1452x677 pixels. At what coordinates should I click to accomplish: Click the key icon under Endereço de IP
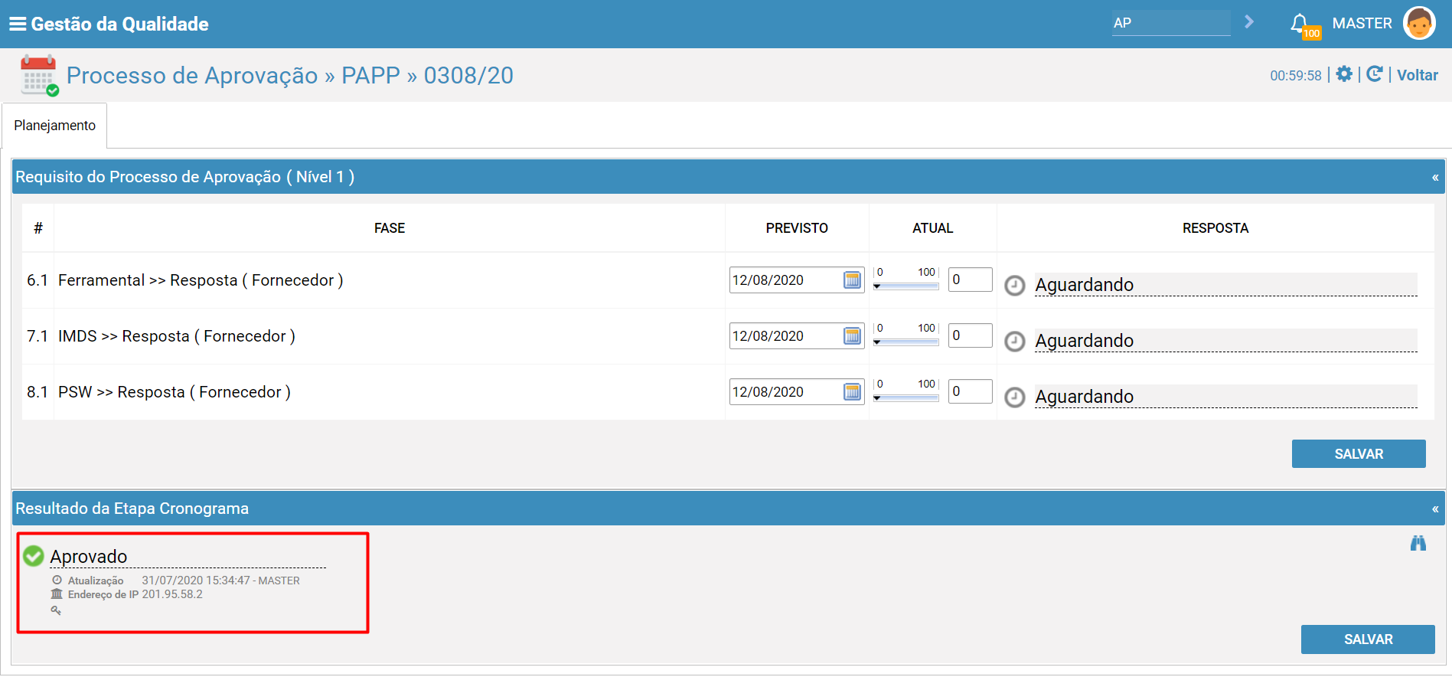click(56, 610)
